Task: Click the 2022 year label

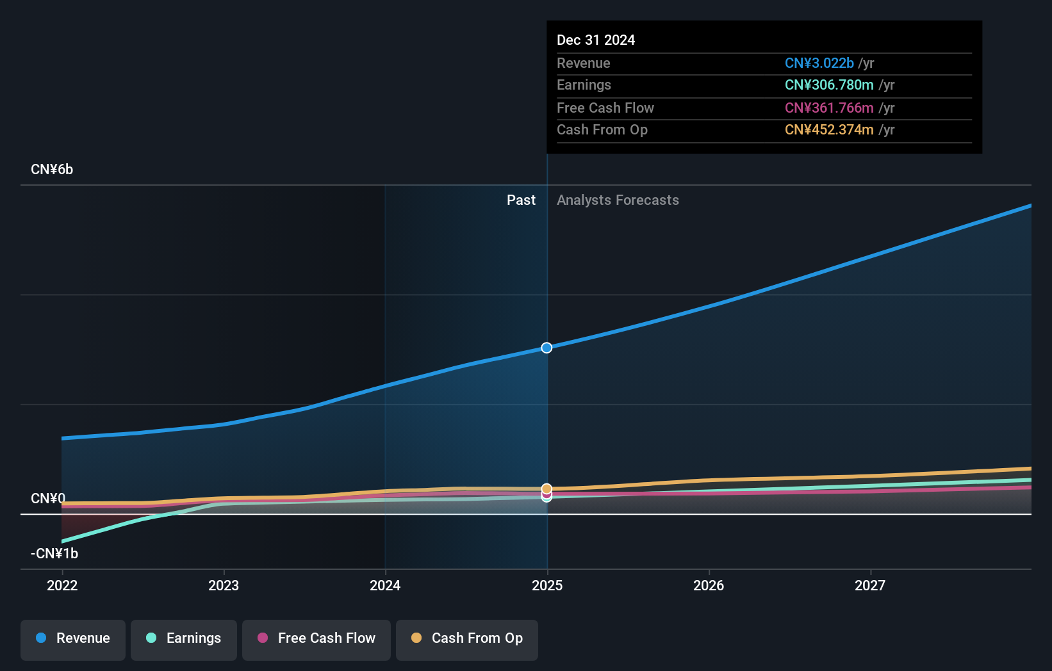Action: pos(62,585)
